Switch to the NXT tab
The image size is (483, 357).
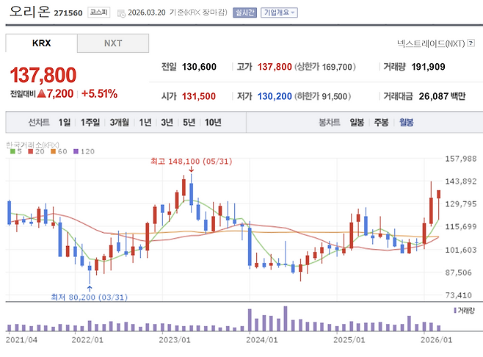tap(112, 43)
